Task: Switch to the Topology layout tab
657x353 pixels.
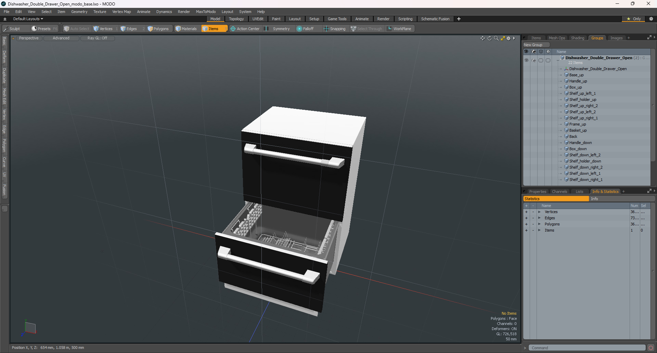Action: click(236, 19)
